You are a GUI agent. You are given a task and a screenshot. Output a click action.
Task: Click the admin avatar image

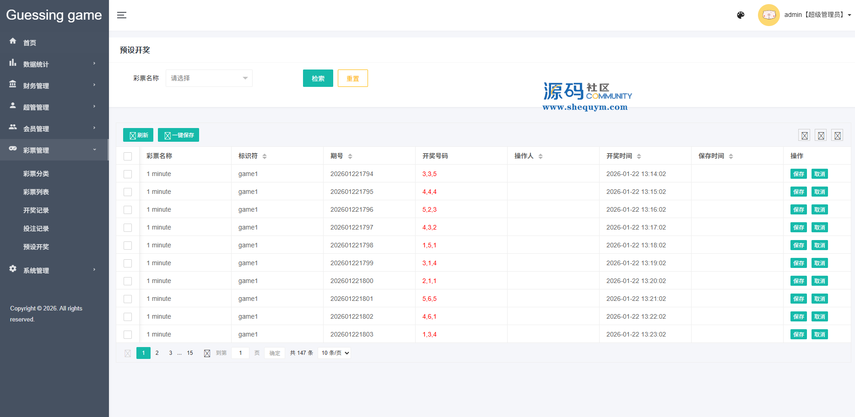(x=768, y=15)
